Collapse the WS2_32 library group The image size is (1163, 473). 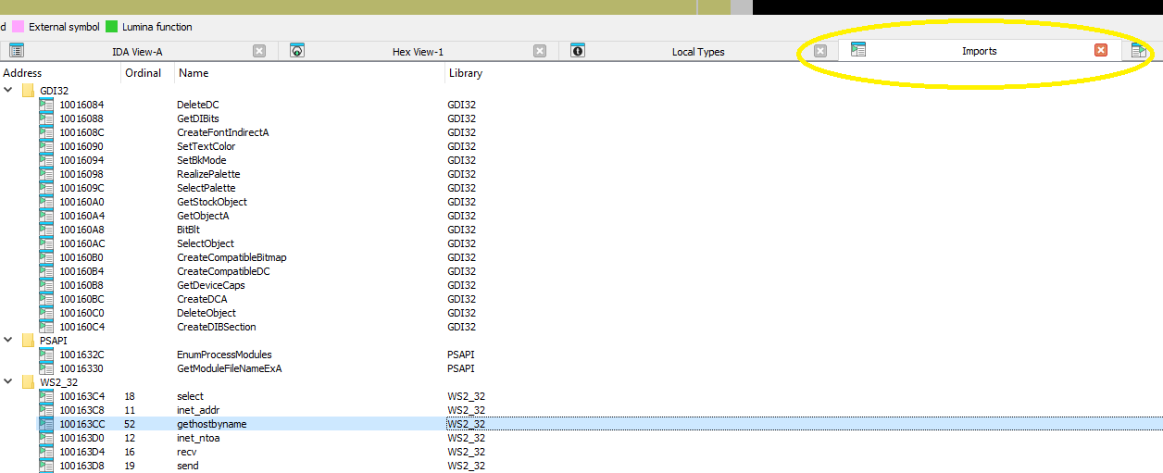click(9, 382)
